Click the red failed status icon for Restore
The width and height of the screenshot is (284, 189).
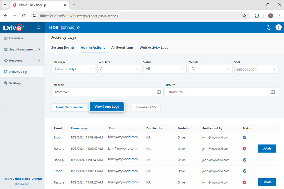pyautogui.click(x=244, y=148)
